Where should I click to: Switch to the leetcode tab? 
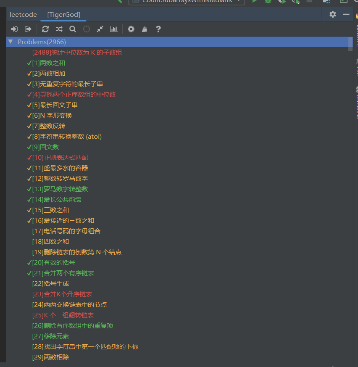point(23,14)
